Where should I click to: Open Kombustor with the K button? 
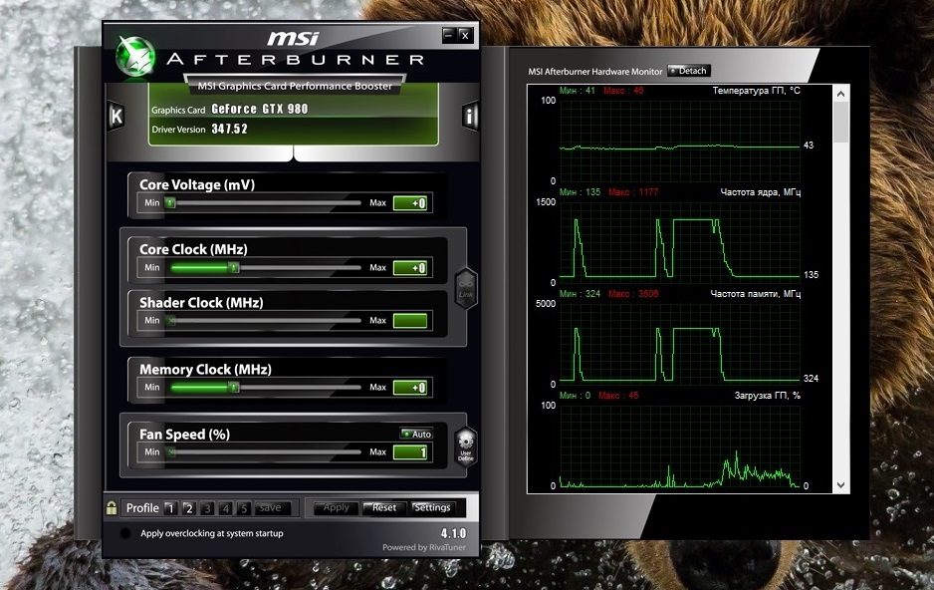pyautogui.click(x=116, y=116)
